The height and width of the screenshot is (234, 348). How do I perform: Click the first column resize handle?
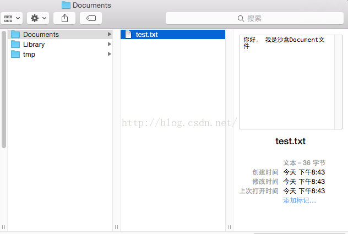(3, 227)
